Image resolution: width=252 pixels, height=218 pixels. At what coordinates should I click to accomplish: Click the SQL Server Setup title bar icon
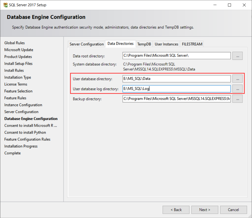(5, 5)
